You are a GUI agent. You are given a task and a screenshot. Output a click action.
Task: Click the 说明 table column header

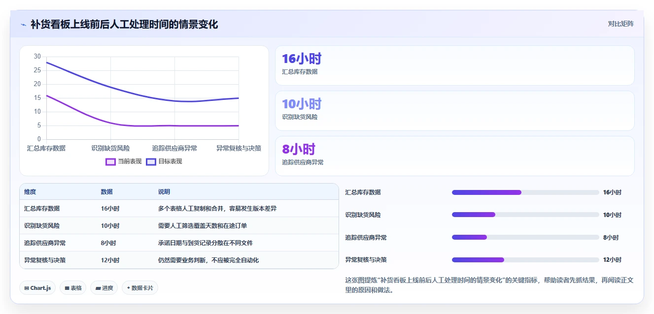pyautogui.click(x=164, y=192)
